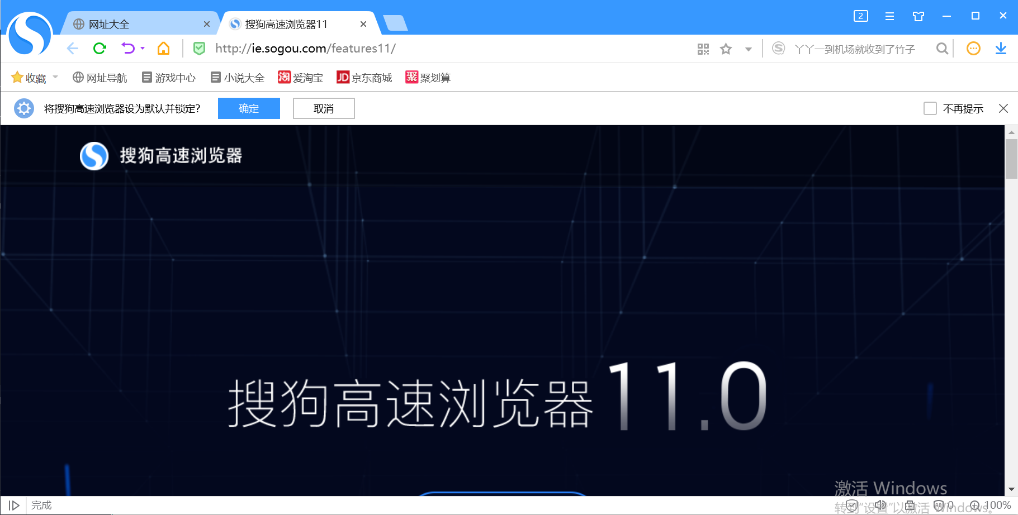This screenshot has width=1018, height=515.
Task: Expand the address bar history dropdown
Action: point(749,49)
